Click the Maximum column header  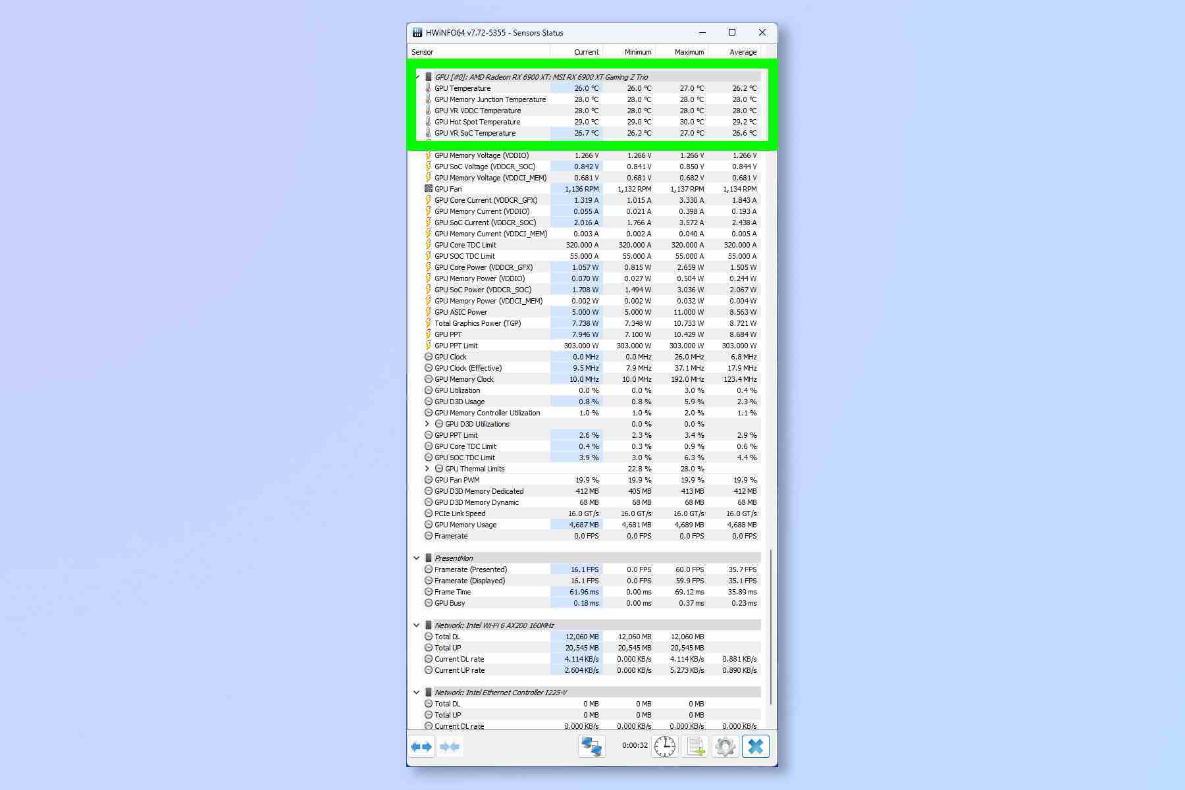click(x=682, y=52)
